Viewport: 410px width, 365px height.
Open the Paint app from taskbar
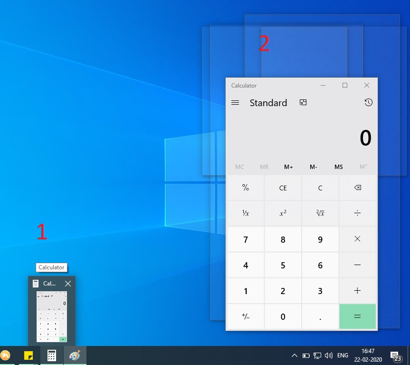point(75,355)
